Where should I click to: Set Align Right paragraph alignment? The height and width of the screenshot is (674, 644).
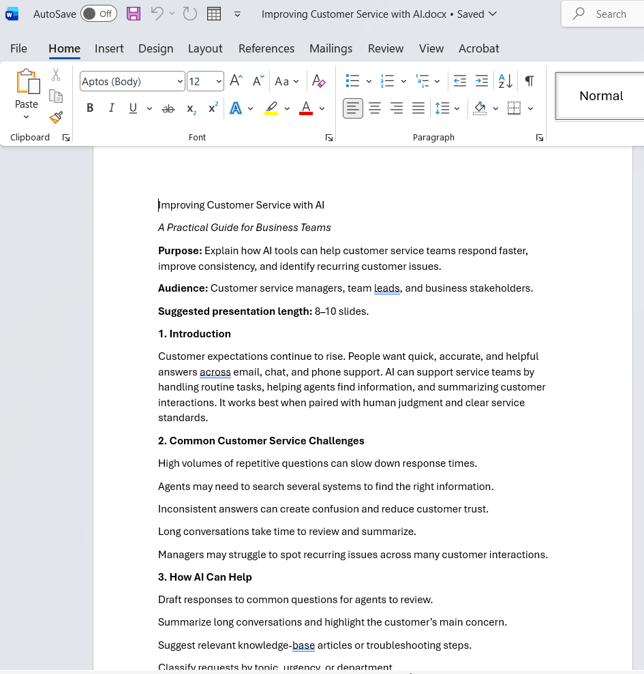[x=397, y=108]
